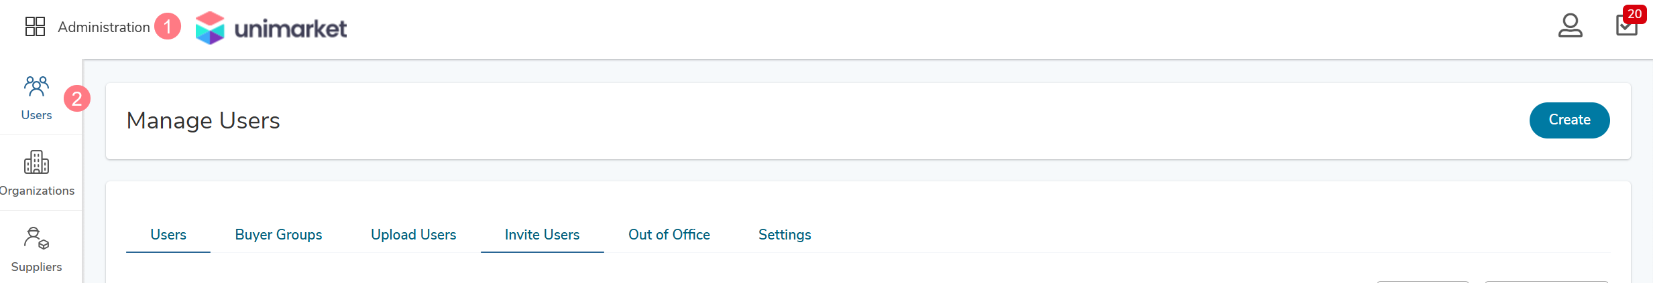
Task: Click the Manage Users heading
Action: [203, 120]
